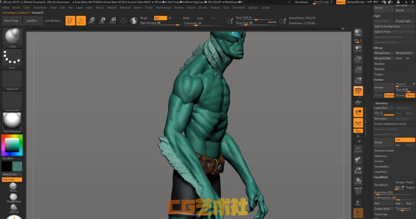Open the Dots stroke selector
The width and height of the screenshot is (416, 219).
[x=12, y=59]
